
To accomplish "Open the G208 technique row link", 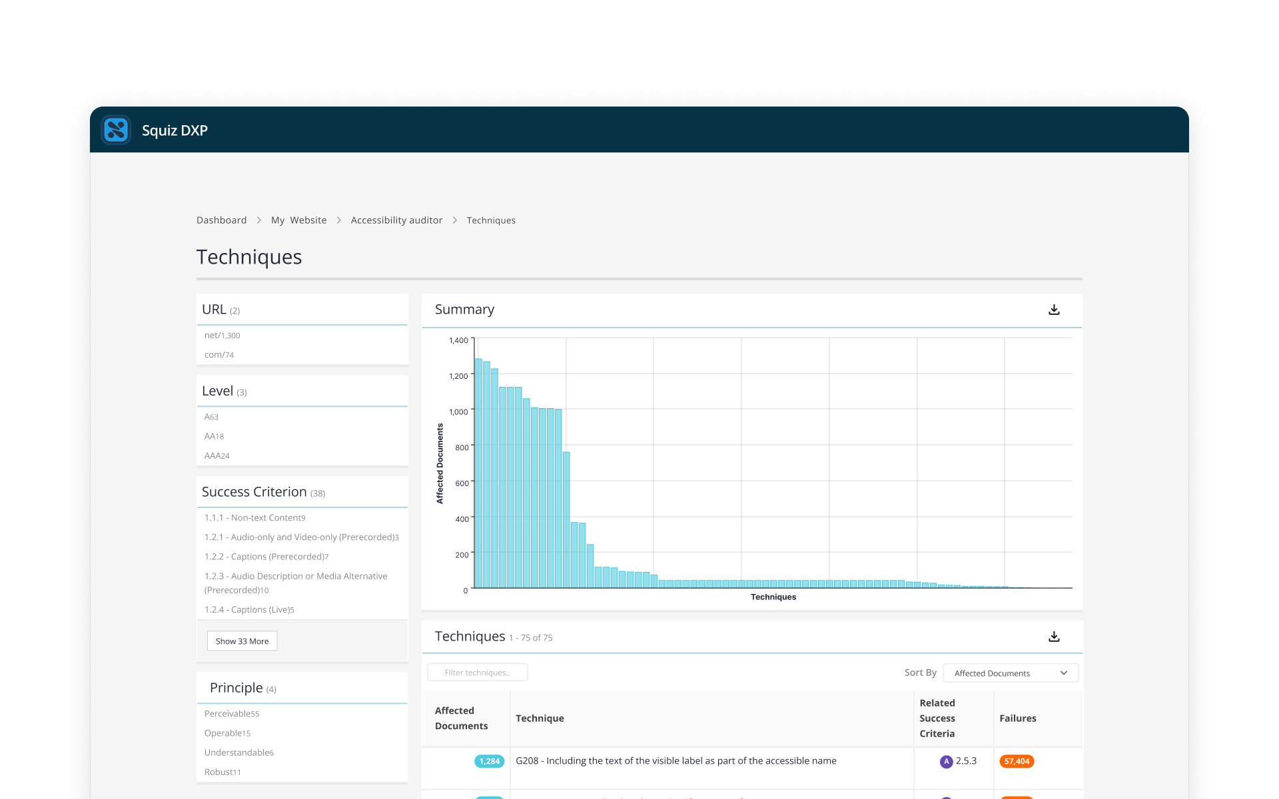I will (x=676, y=761).
